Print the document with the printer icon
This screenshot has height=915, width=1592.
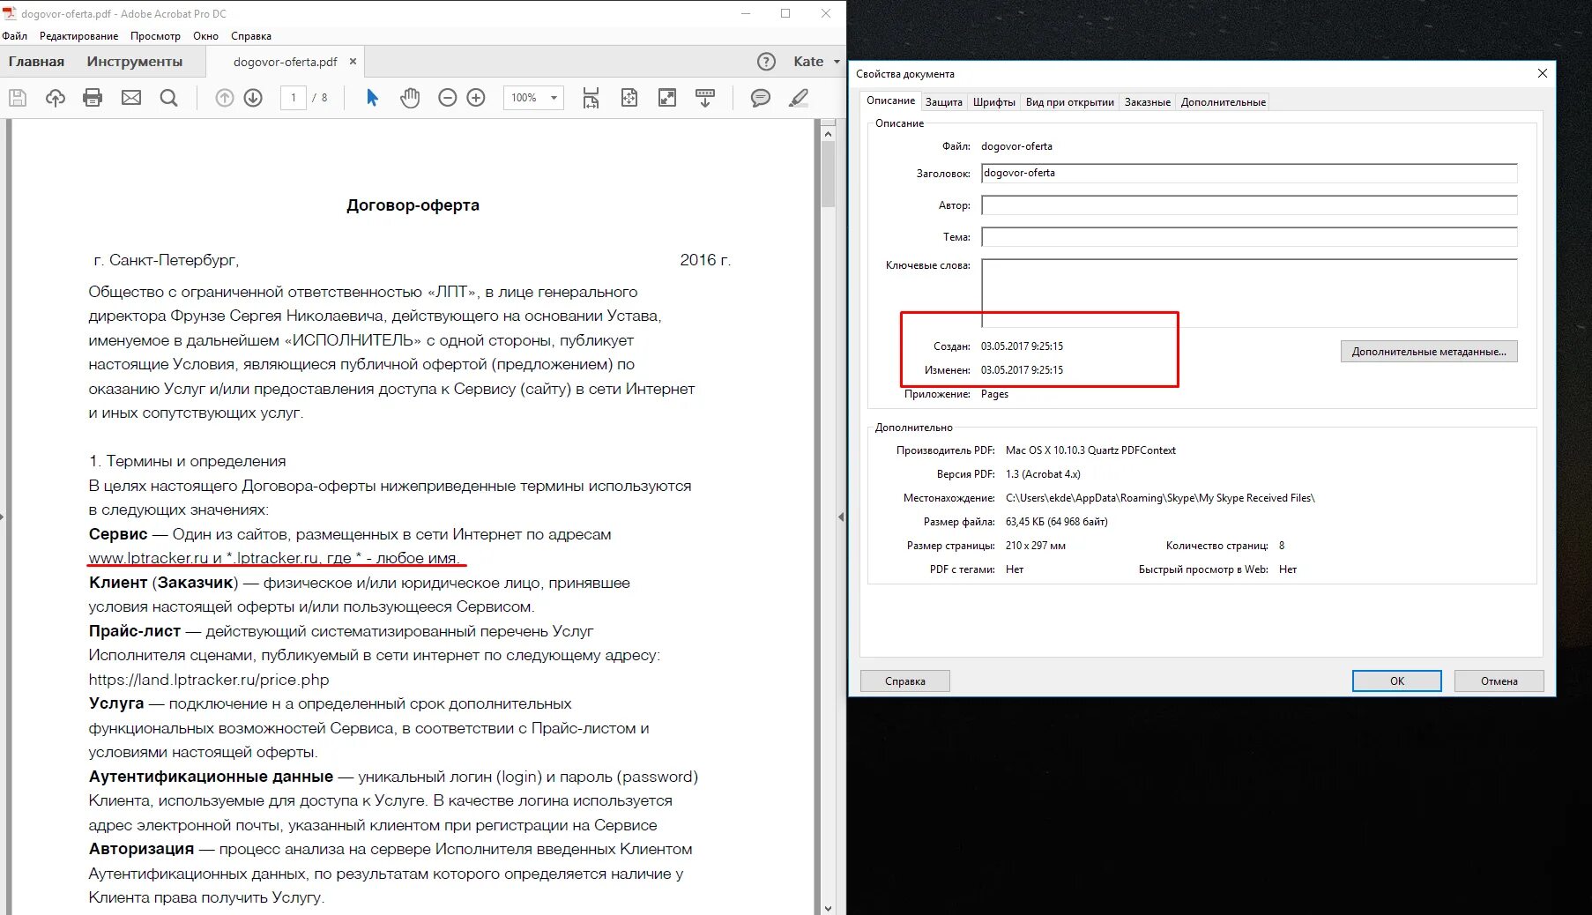pos(93,98)
